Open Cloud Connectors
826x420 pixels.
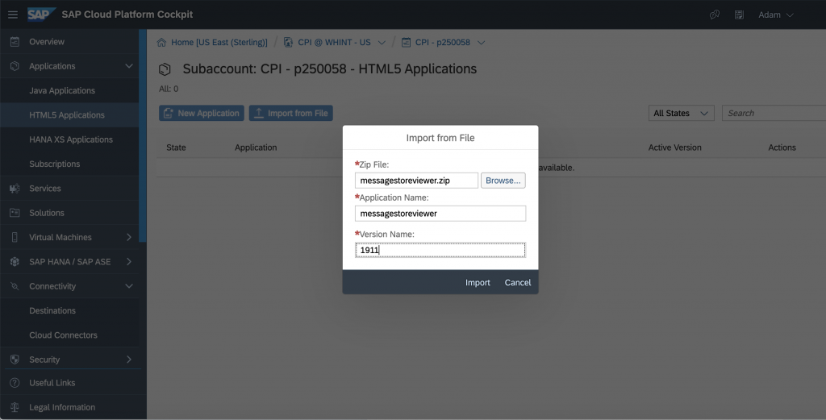point(63,335)
